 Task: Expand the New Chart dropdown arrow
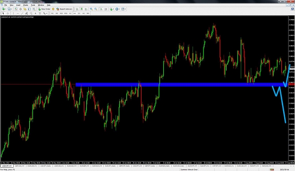[6, 9]
